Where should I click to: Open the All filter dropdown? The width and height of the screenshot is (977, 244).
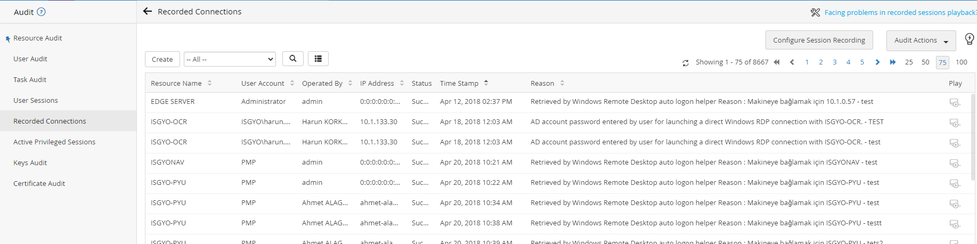click(x=230, y=59)
